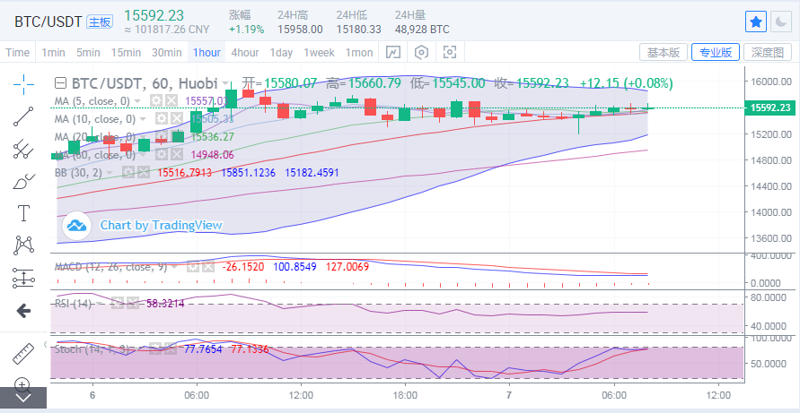The width and height of the screenshot is (800, 413).
Task: Remove the MA (5, close, 0) indicator
Action: (x=171, y=101)
